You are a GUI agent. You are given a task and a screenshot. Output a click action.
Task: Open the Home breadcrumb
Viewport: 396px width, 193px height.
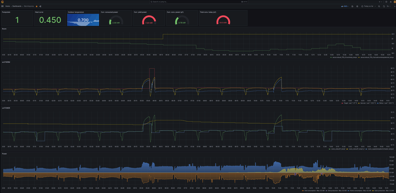8,6
